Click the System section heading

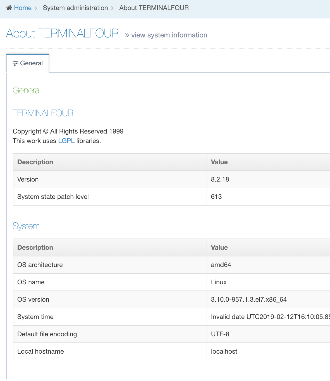[26, 226]
